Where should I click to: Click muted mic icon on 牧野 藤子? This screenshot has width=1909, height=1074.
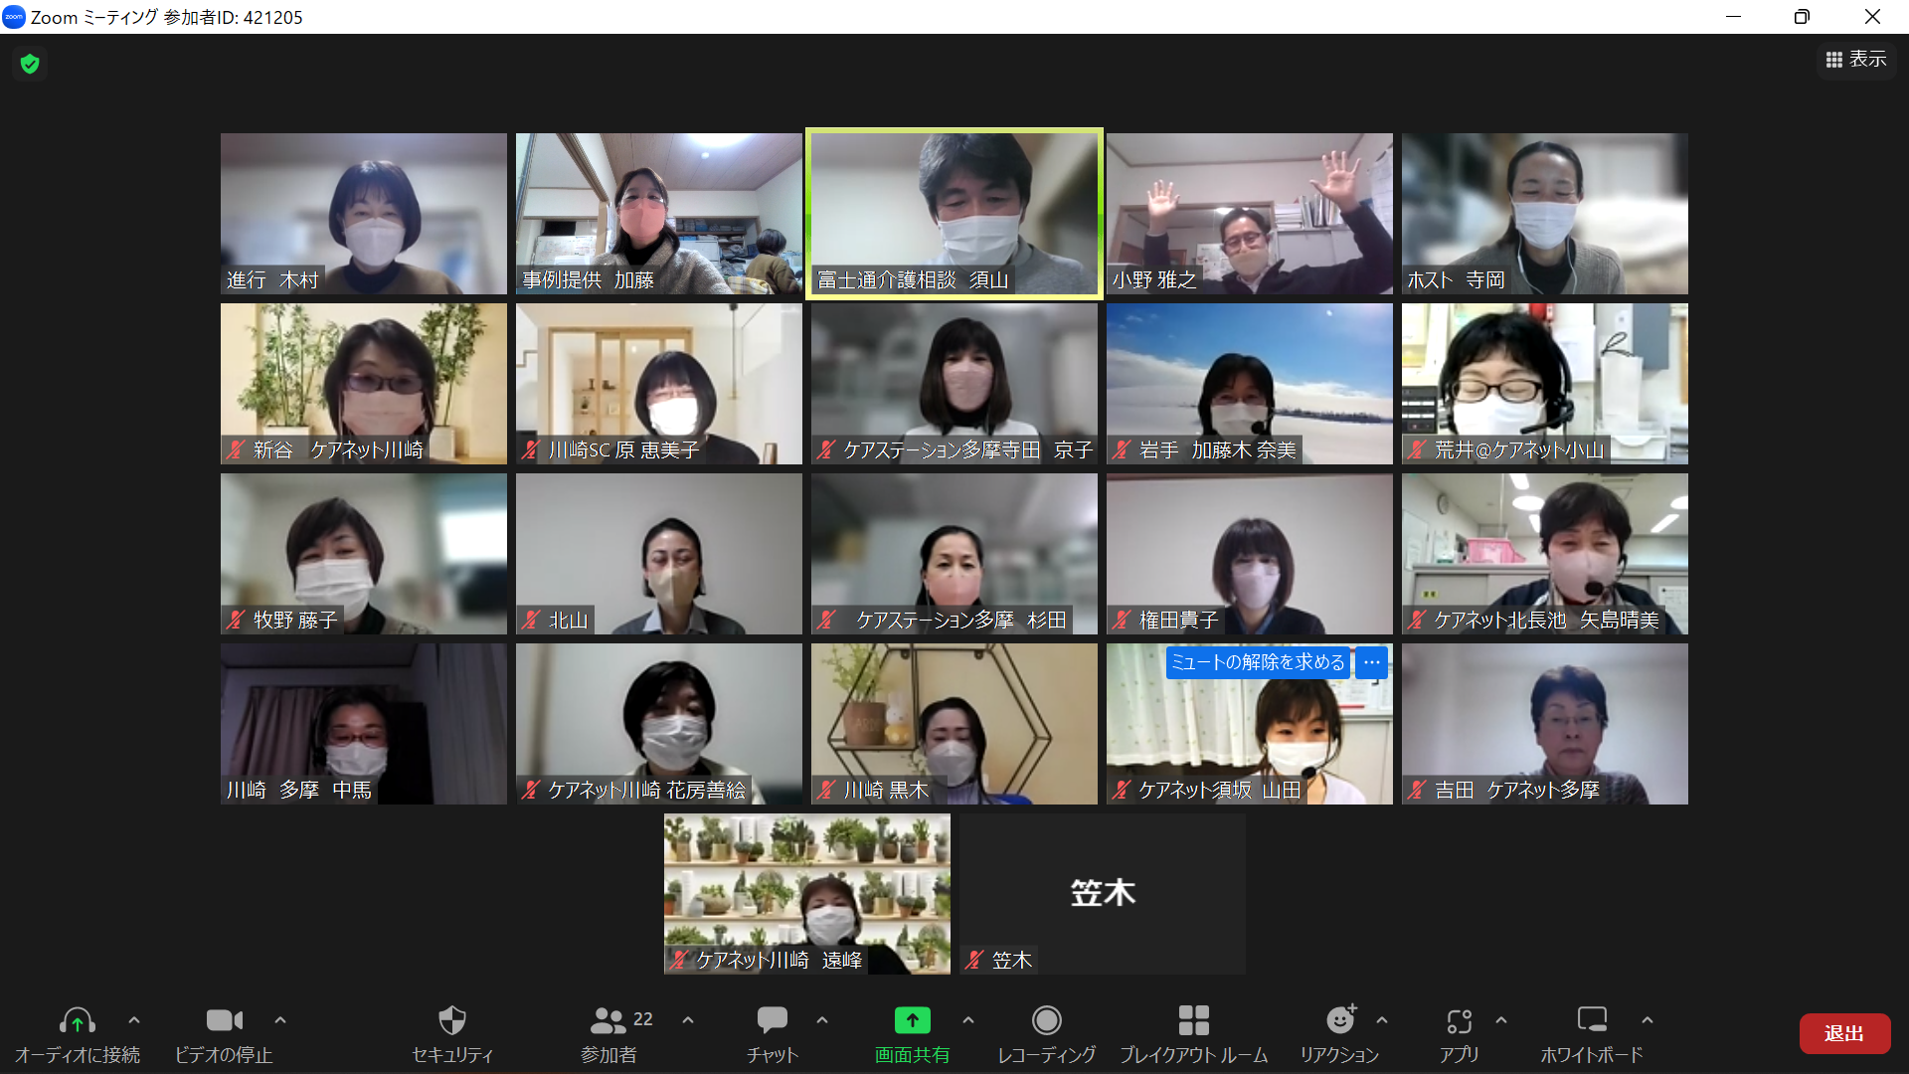(236, 620)
